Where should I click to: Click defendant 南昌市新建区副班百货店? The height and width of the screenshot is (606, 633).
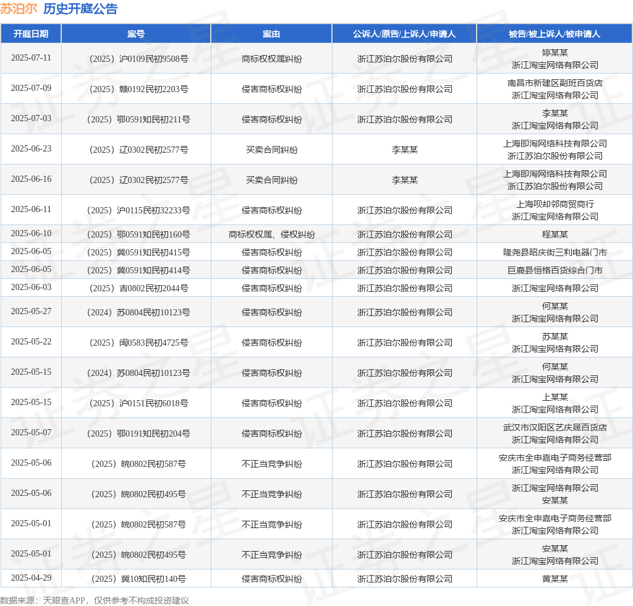(x=554, y=83)
